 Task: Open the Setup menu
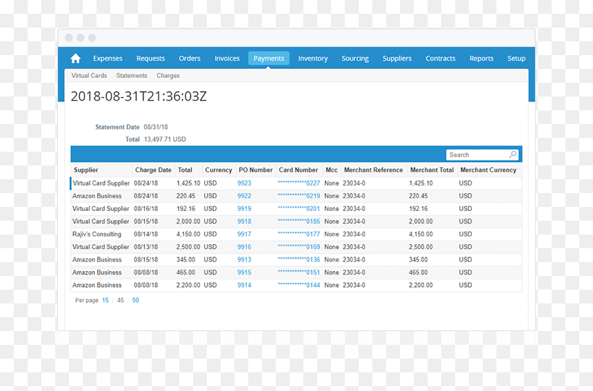pyautogui.click(x=516, y=58)
